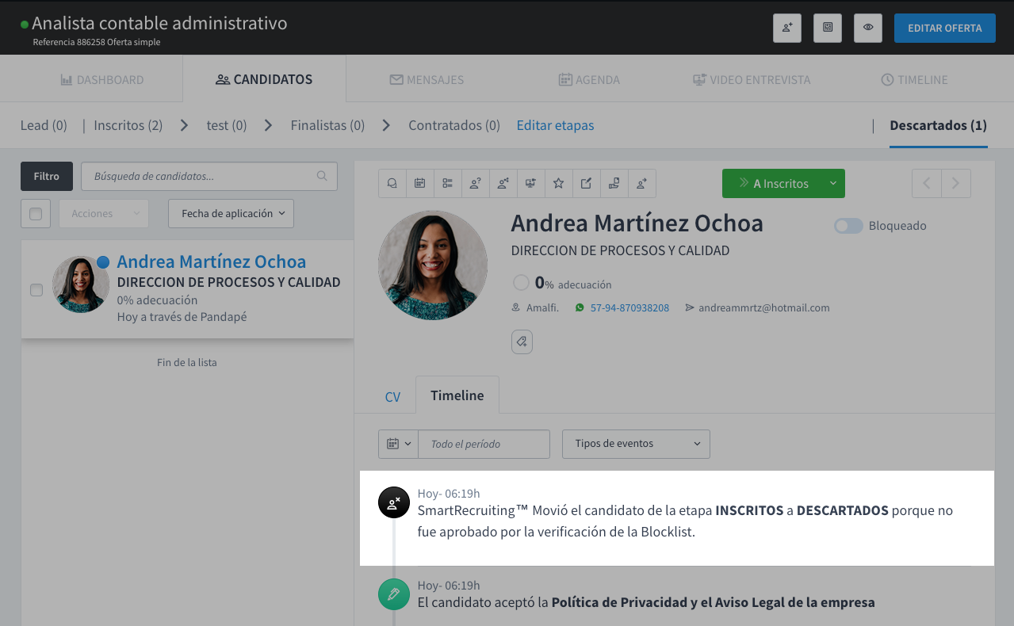The image size is (1014, 626).
Task: Open the dropdown arrow beside A Inscritos
Action: pyautogui.click(x=832, y=184)
